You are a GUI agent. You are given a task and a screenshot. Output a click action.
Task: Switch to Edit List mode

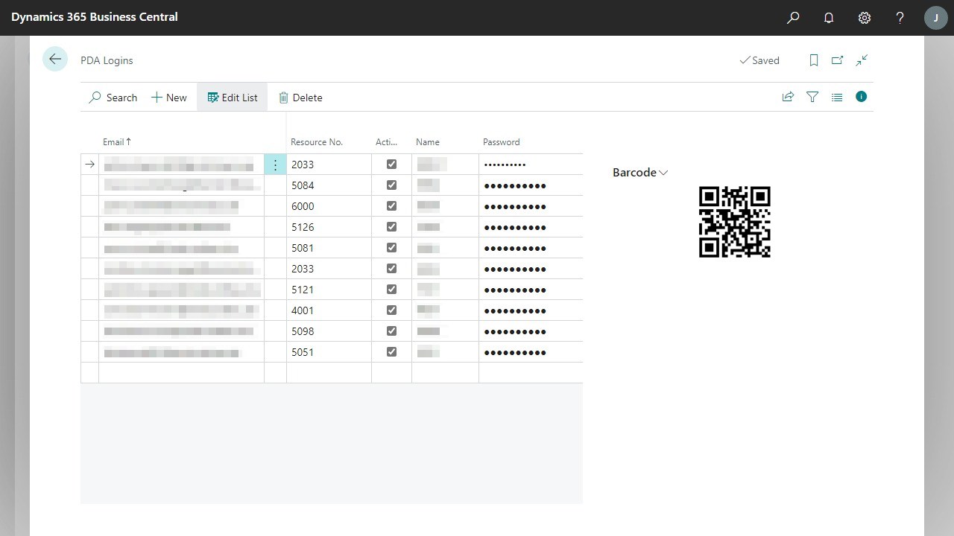[x=232, y=97]
